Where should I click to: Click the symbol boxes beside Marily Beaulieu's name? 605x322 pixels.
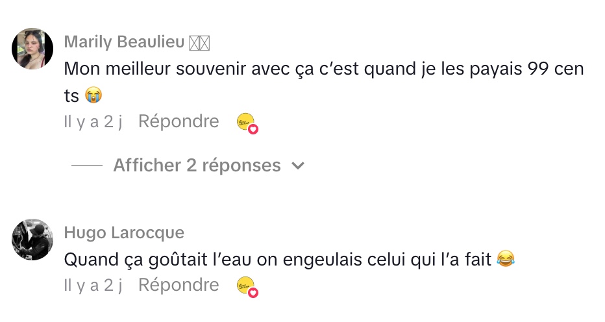200,43
